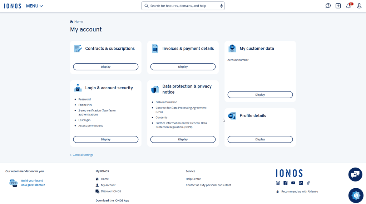Click the 'Last login' list item

click(84, 120)
